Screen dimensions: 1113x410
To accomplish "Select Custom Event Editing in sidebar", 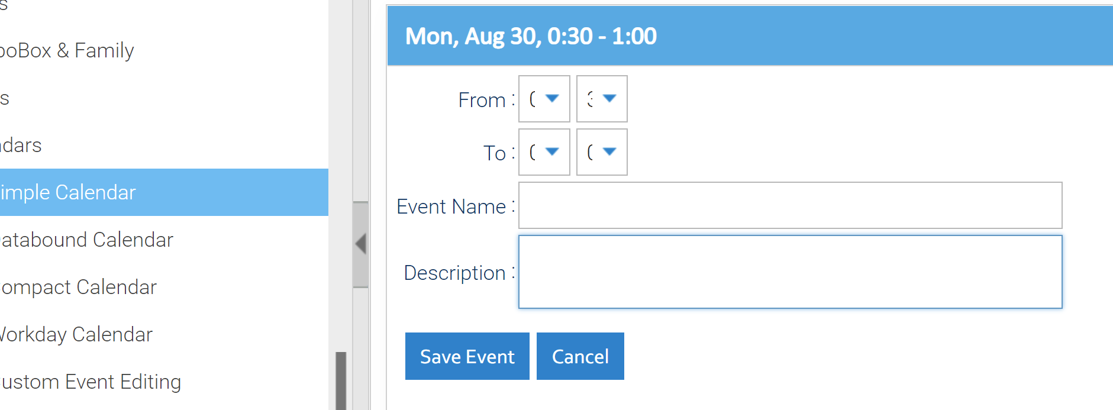I will tap(91, 382).
